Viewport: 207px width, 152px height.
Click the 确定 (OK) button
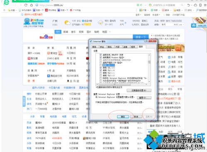pyautogui.click(x=123, y=117)
